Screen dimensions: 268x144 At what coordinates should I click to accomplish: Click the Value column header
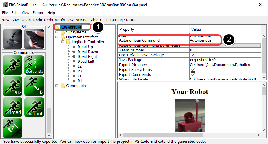(225, 30)
